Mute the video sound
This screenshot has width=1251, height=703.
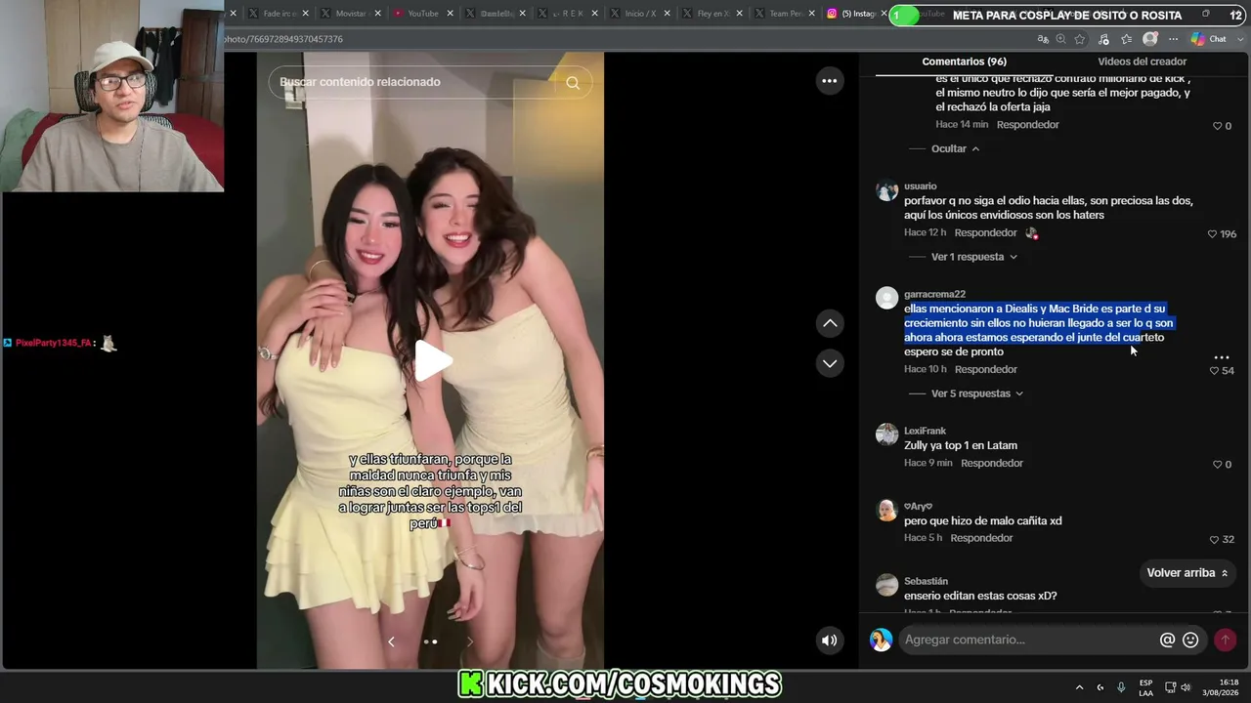pos(829,641)
